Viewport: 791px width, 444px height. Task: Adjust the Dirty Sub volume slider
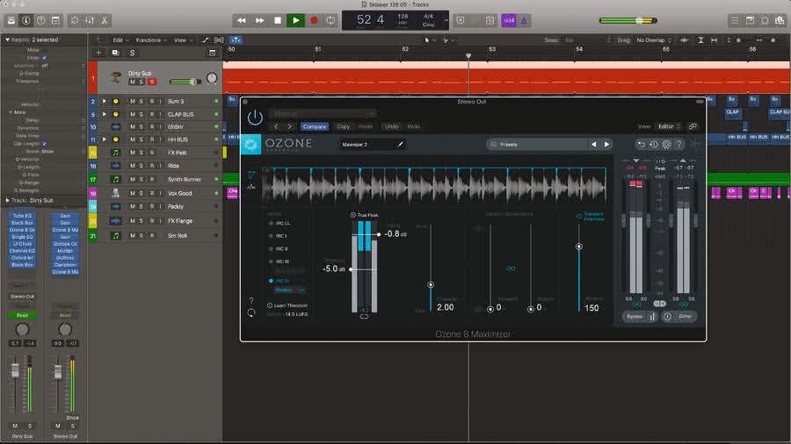pyautogui.click(x=192, y=82)
